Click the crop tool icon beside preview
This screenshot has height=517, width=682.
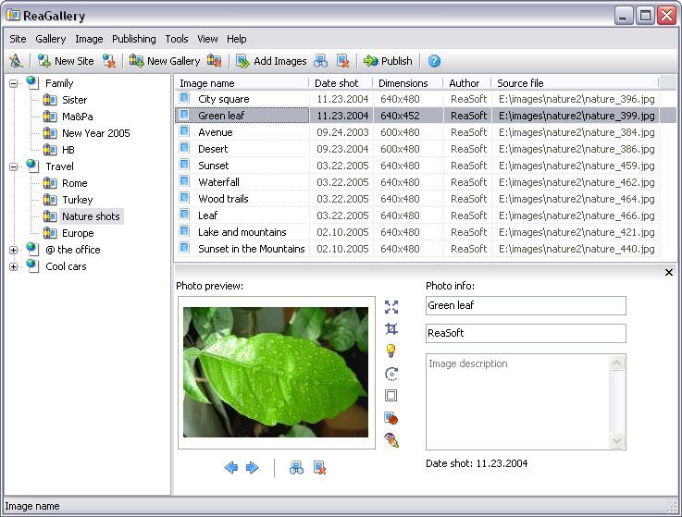click(x=391, y=328)
